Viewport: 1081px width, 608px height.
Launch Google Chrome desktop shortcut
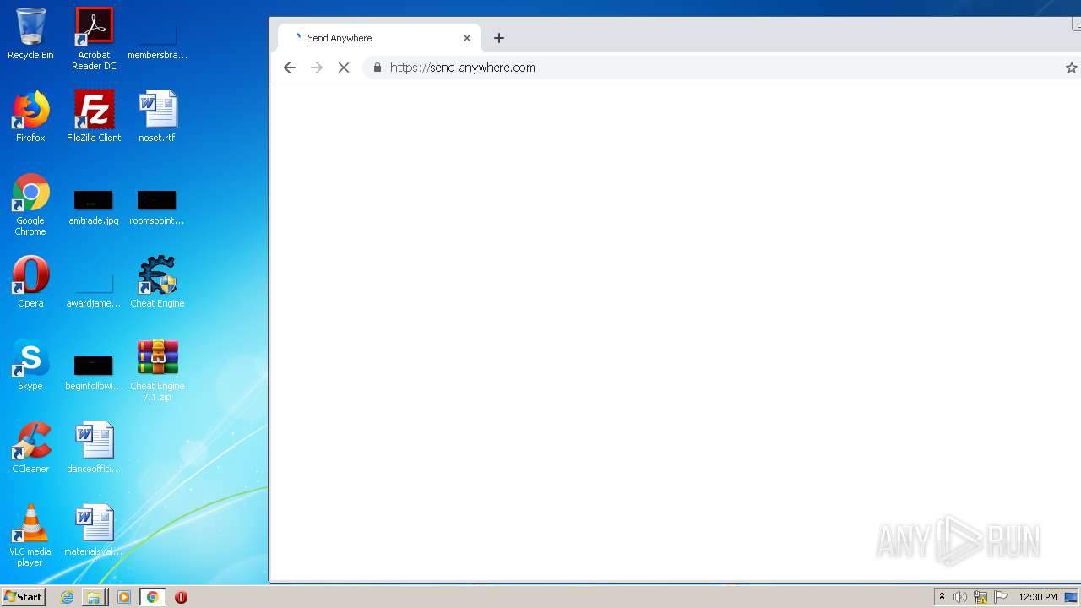pos(30,204)
